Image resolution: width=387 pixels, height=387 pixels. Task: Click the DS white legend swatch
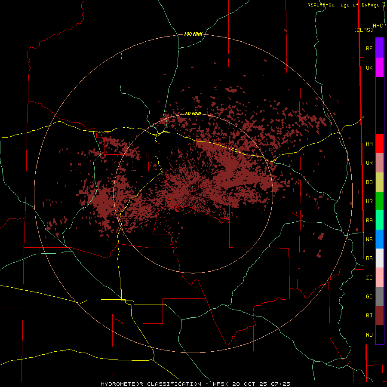tap(380, 258)
